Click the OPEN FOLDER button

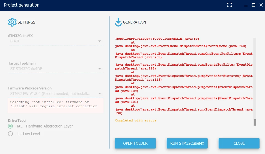tap(135, 143)
